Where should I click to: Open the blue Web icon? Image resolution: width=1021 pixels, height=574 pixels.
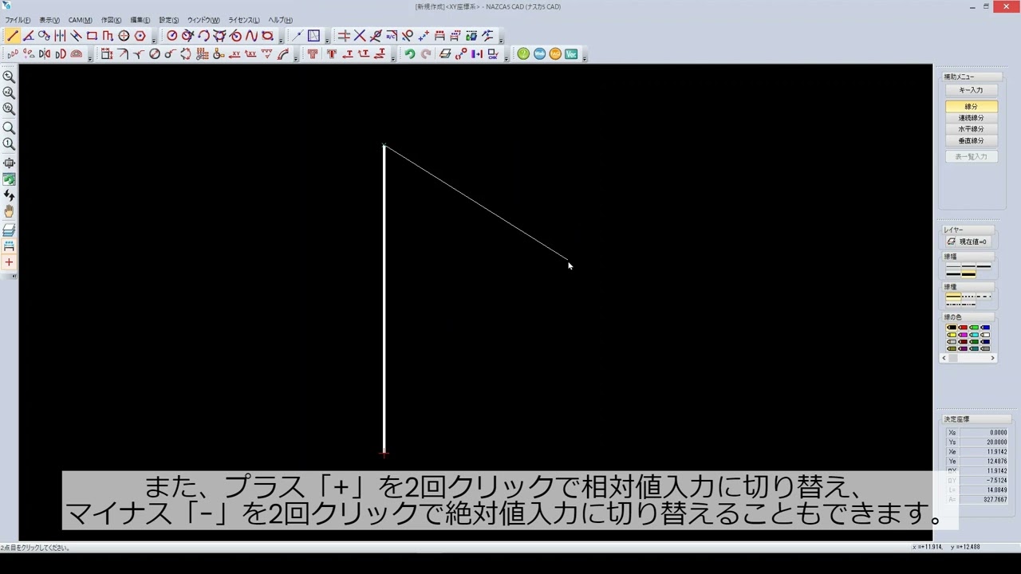click(x=539, y=54)
